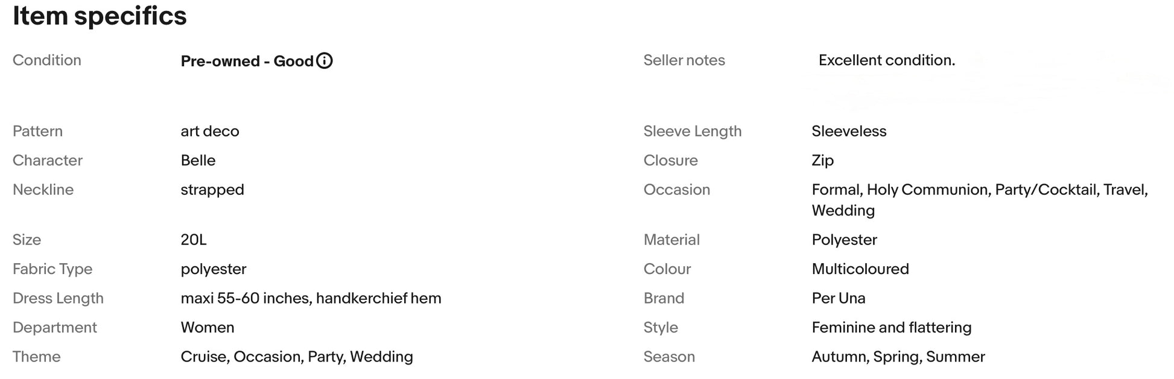Click the condition info icon beside Good

(325, 61)
